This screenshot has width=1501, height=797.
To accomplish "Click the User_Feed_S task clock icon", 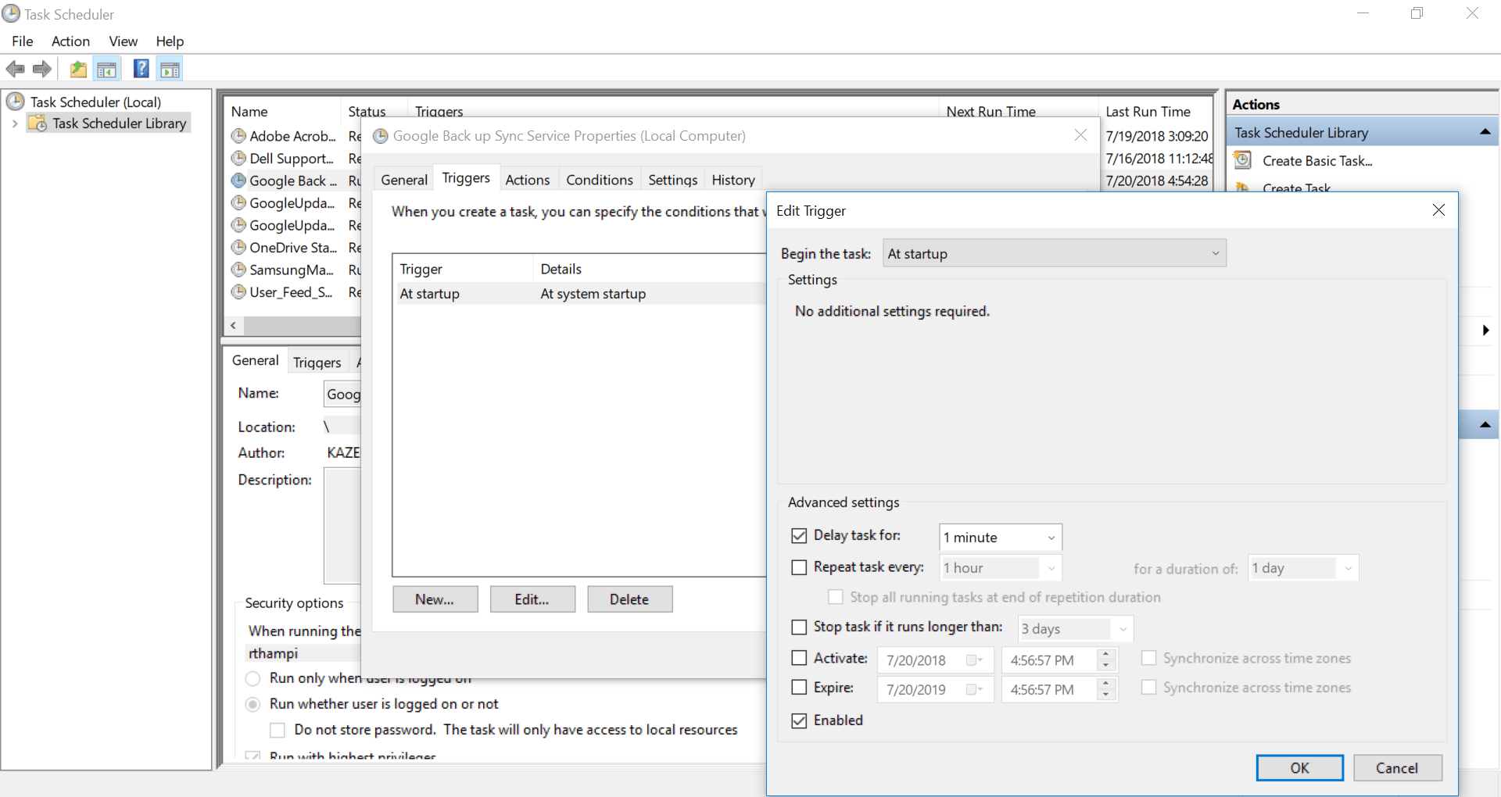I will tap(238, 292).
